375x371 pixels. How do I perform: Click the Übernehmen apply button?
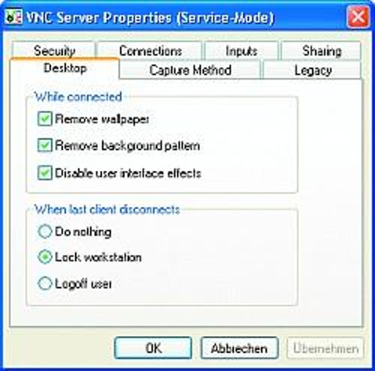click(325, 348)
